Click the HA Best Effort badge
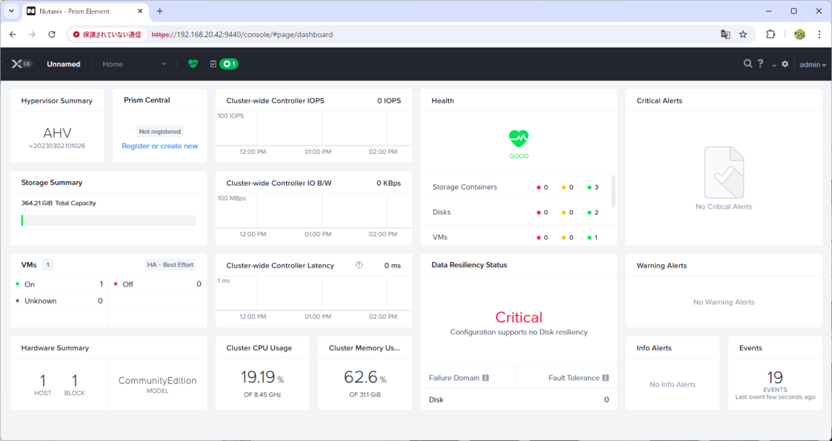Viewport: 832px width, 441px height. (x=171, y=265)
